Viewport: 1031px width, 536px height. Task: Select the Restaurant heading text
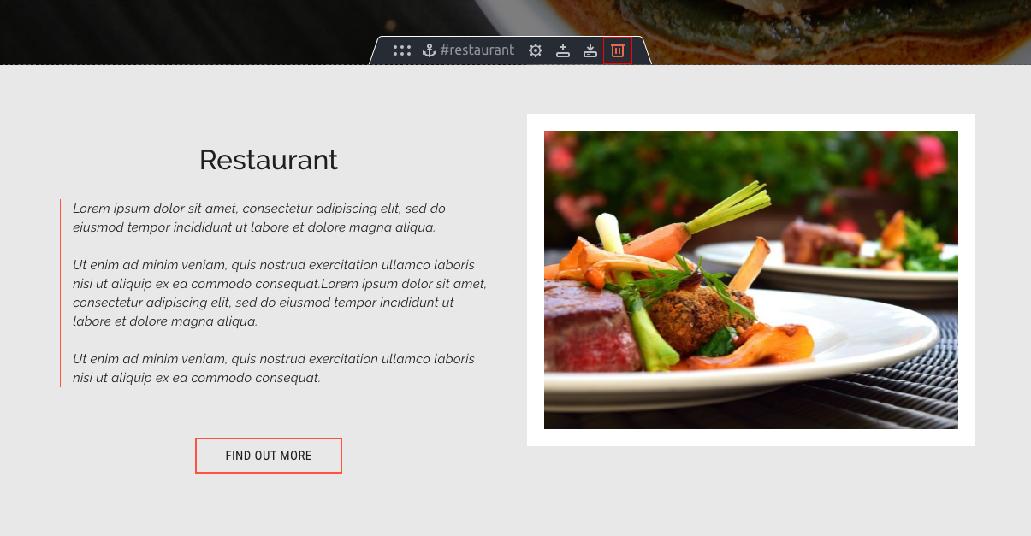click(269, 160)
